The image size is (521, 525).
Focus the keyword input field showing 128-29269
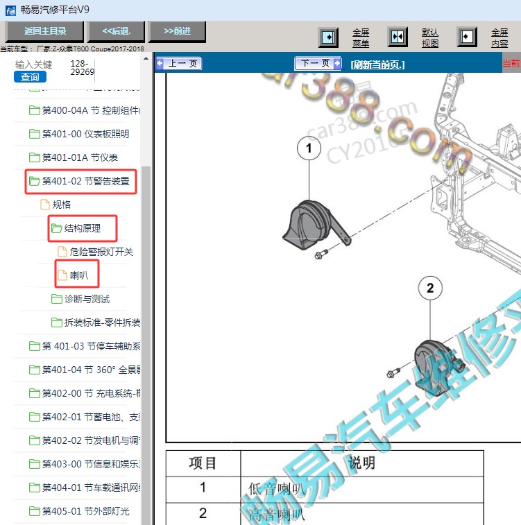point(83,68)
